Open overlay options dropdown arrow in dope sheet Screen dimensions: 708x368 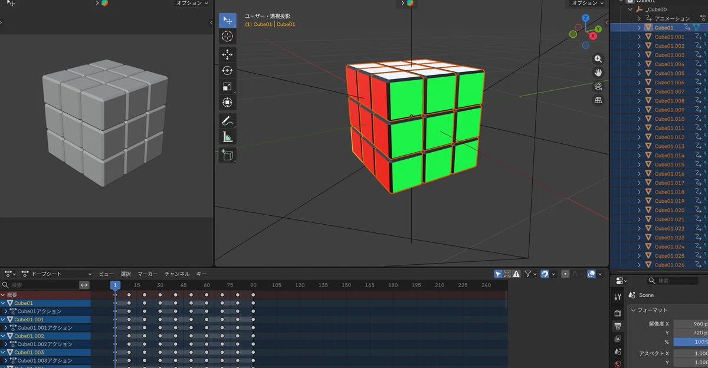(601, 274)
